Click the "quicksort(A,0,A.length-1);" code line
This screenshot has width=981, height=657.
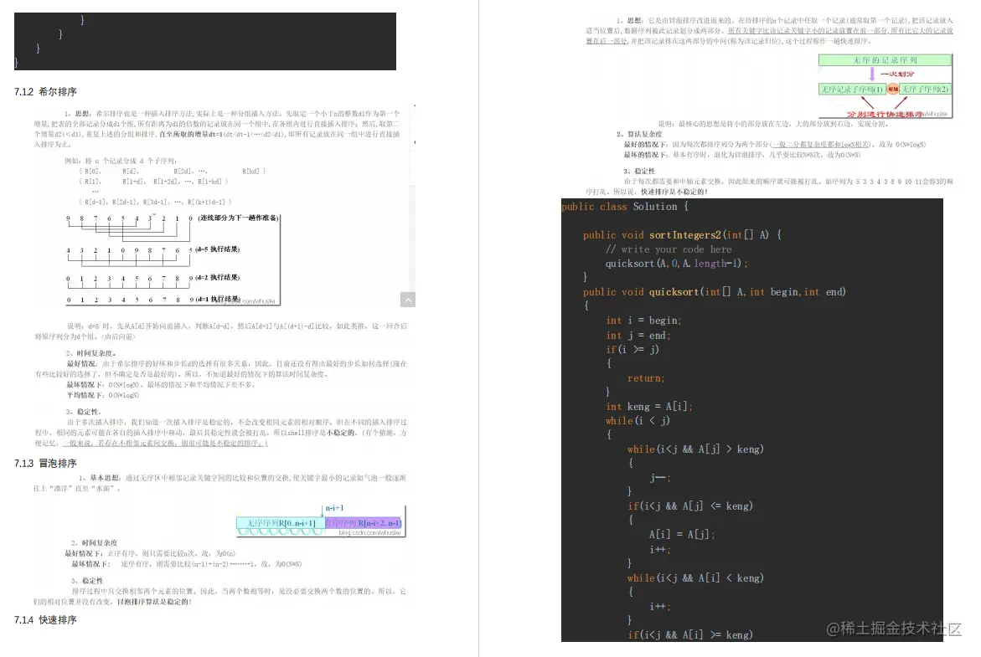pyautogui.click(x=676, y=263)
